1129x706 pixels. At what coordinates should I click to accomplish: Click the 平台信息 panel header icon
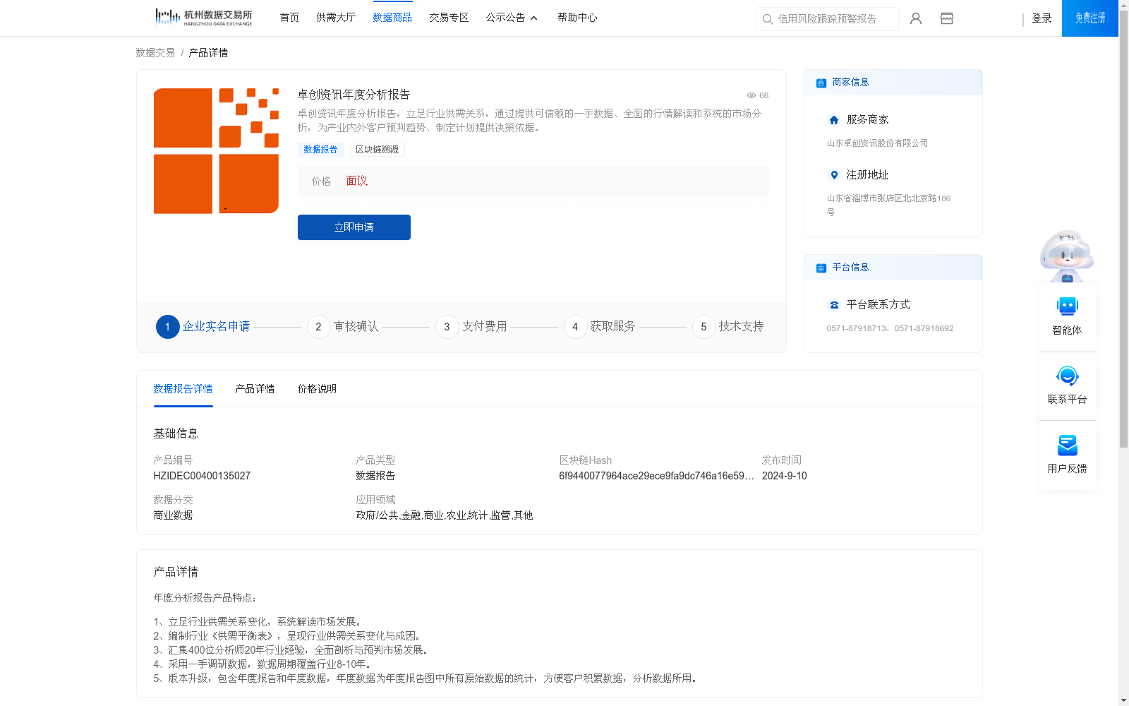(821, 268)
